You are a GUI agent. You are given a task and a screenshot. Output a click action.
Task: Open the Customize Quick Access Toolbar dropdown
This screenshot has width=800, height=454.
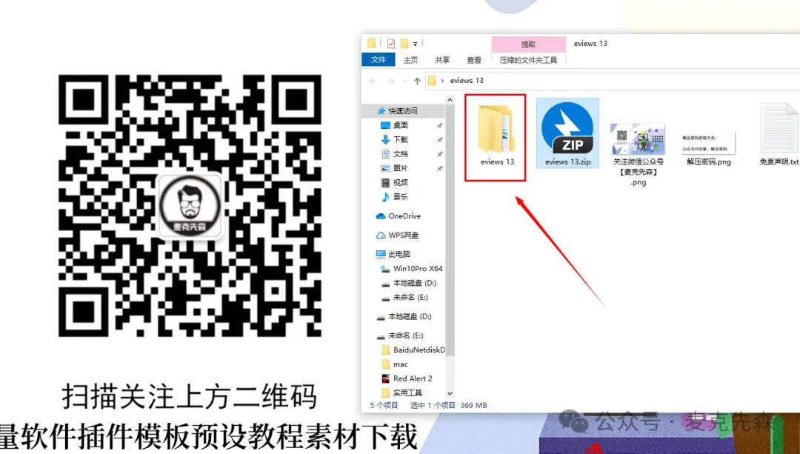tap(416, 44)
